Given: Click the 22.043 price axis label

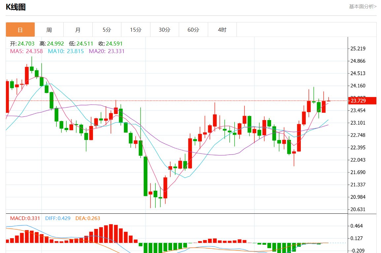Looking at the screenshot, I should 358,160.
